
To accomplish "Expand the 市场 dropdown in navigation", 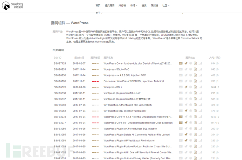I will click(134, 6).
